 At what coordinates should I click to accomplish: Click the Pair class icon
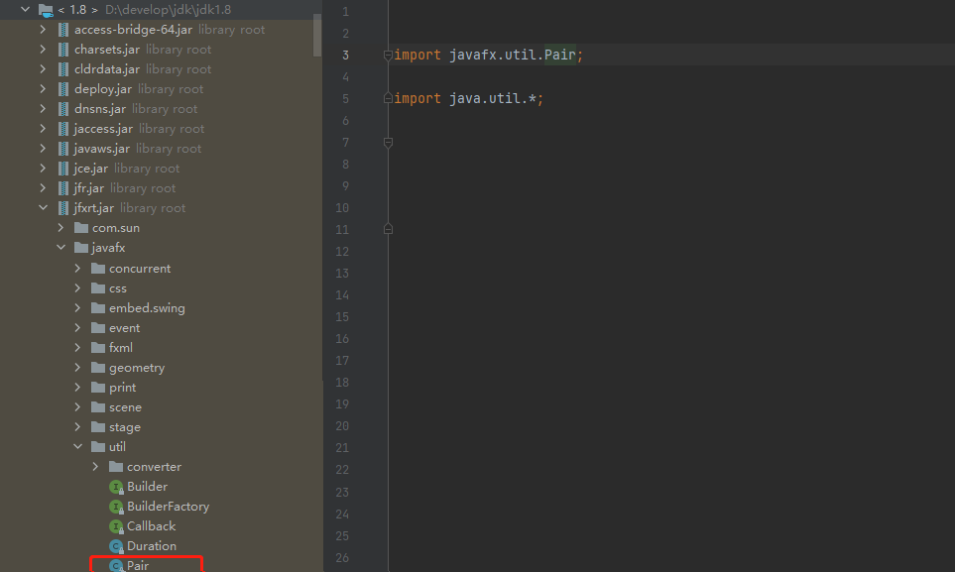[116, 565]
